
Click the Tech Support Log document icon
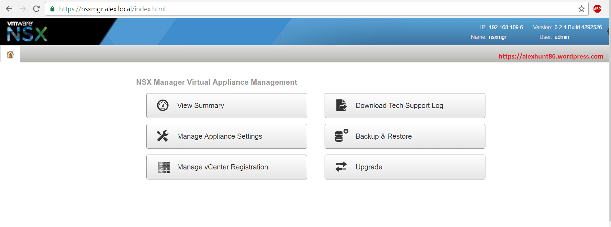click(x=341, y=105)
